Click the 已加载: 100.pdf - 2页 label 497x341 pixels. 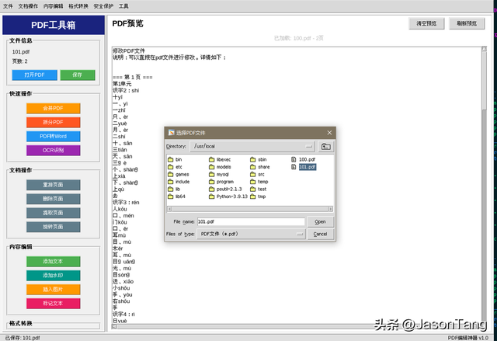[298, 38]
